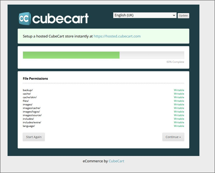Click Continue to proceed with installation
Image resolution: width=215 pixels, height=173 pixels.
[x=173, y=137]
